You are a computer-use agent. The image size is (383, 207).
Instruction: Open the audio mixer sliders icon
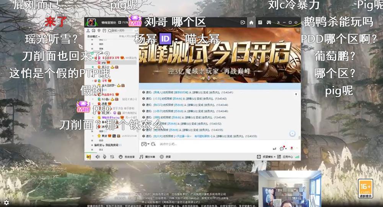pos(112,157)
